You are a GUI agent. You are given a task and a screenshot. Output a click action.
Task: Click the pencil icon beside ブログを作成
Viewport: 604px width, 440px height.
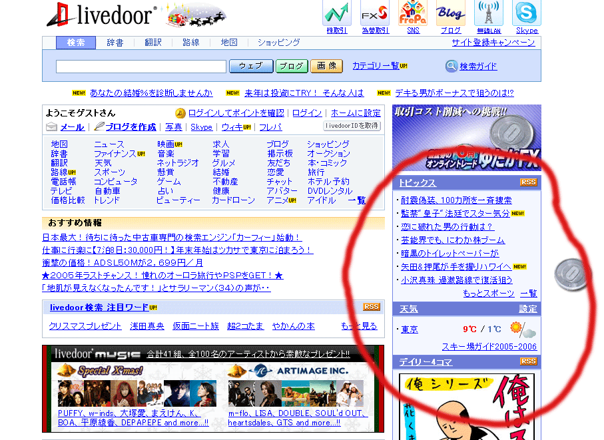pyautogui.click(x=99, y=126)
